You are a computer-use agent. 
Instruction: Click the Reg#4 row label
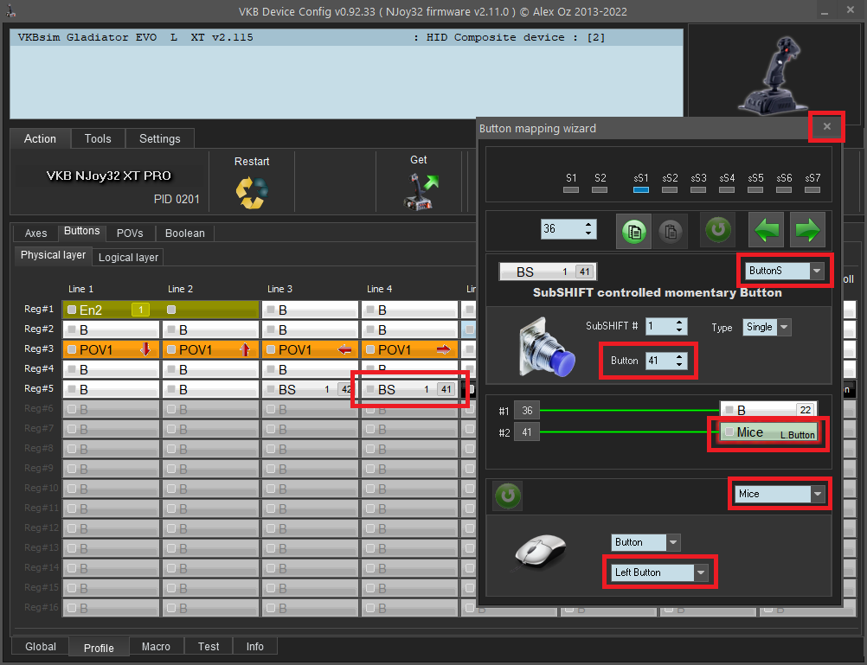[39, 368]
